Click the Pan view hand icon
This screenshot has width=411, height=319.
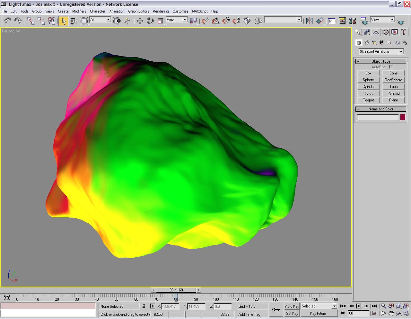pyautogui.click(x=391, y=313)
